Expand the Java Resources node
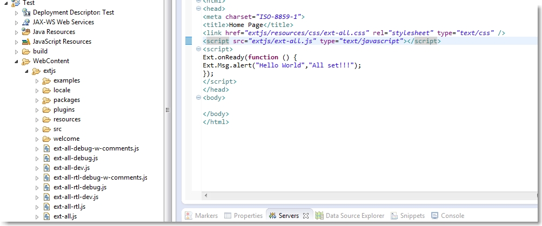 16,32
